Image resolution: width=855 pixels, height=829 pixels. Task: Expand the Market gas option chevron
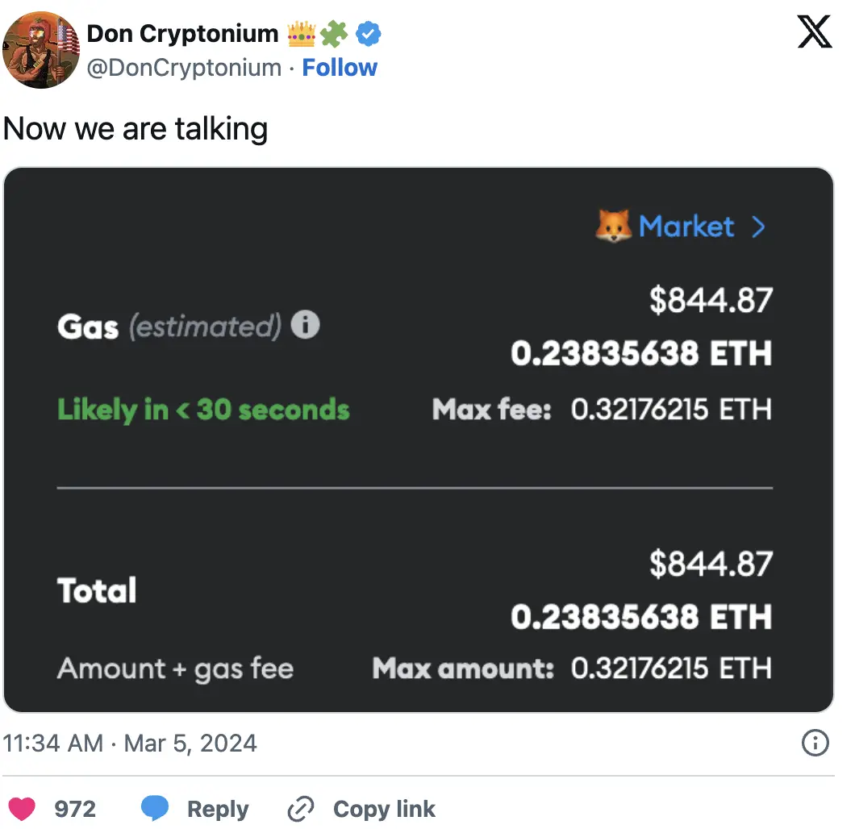pos(757,227)
